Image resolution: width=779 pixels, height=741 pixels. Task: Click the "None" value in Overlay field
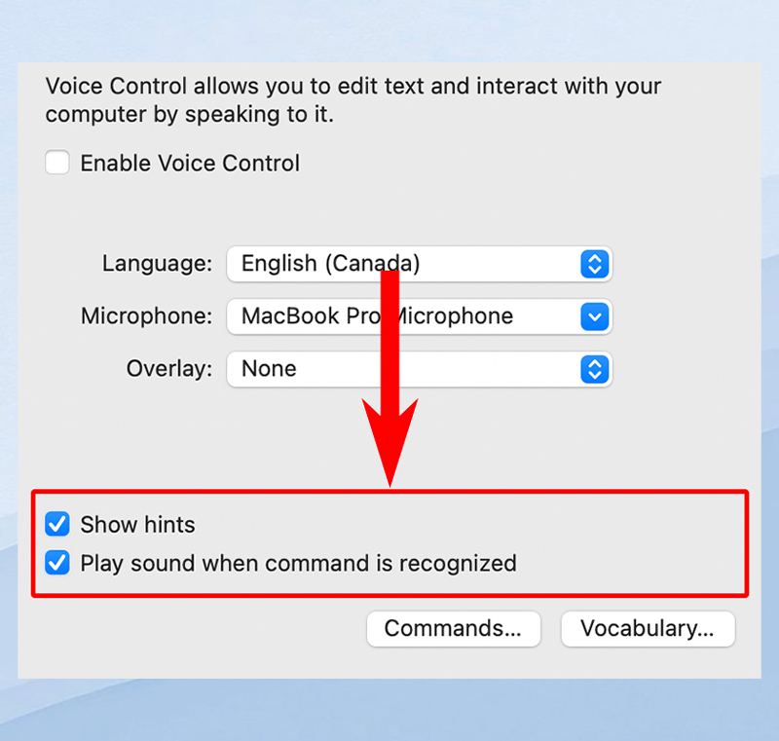269,369
